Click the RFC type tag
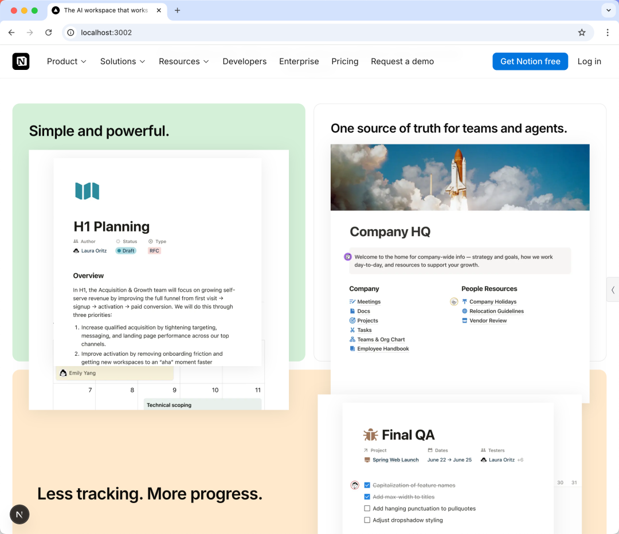 [154, 250]
